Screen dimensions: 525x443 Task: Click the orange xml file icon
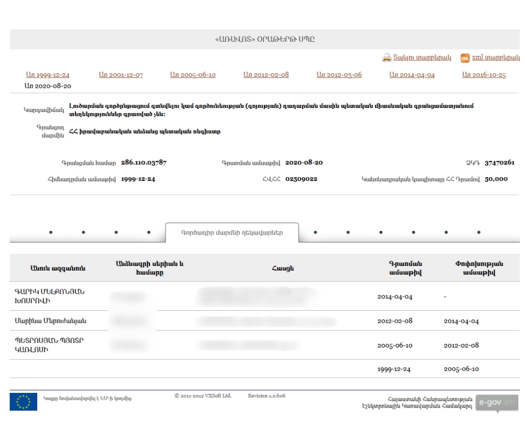point(464,58)
